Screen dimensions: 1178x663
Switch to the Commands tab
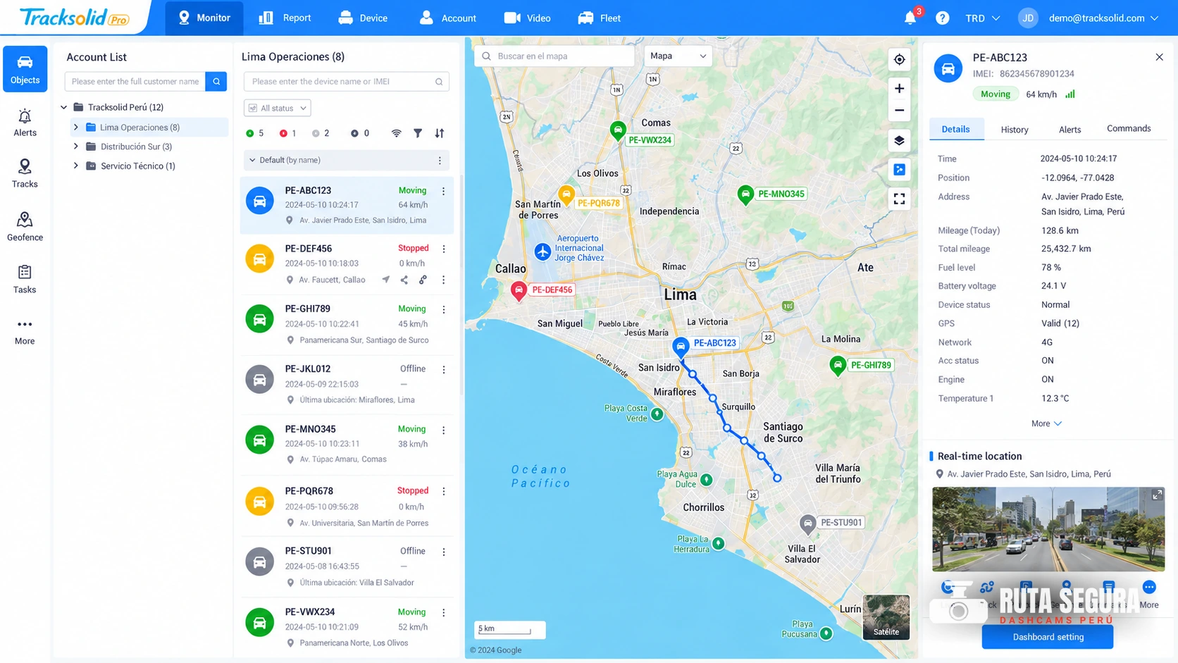point(1129,128)
